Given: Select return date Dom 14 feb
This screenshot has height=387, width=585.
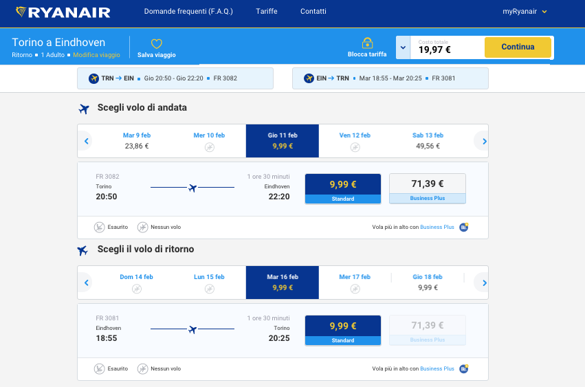Looking at the screenshot, I should tap(137, 283).
